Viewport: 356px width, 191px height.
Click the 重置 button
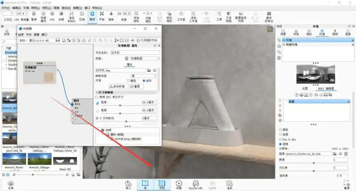(136, 86)
